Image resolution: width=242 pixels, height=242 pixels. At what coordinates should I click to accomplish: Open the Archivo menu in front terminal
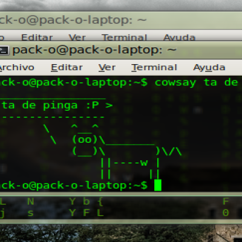[x=17, y=67]
